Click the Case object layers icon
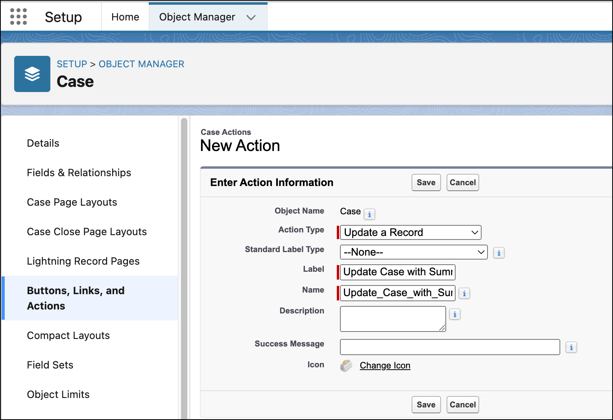Screen dimensions: 613x420 (x=32, y=74)
